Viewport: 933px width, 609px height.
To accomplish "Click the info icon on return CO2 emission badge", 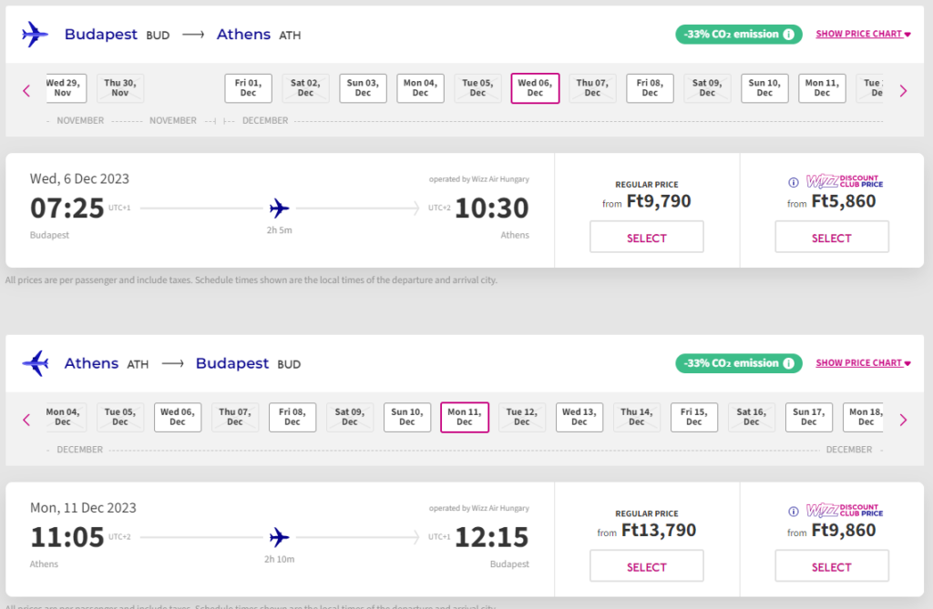I will coord(788,363).
